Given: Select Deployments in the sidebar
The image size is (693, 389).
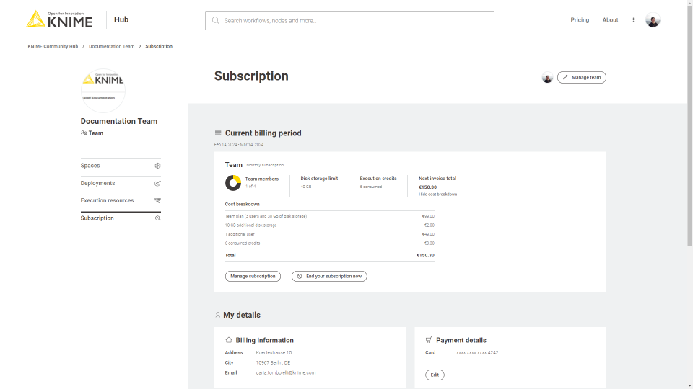Looking at the screenshot, I should coord(98,183).
